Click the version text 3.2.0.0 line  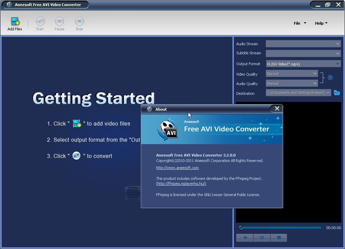click(196, 155)
